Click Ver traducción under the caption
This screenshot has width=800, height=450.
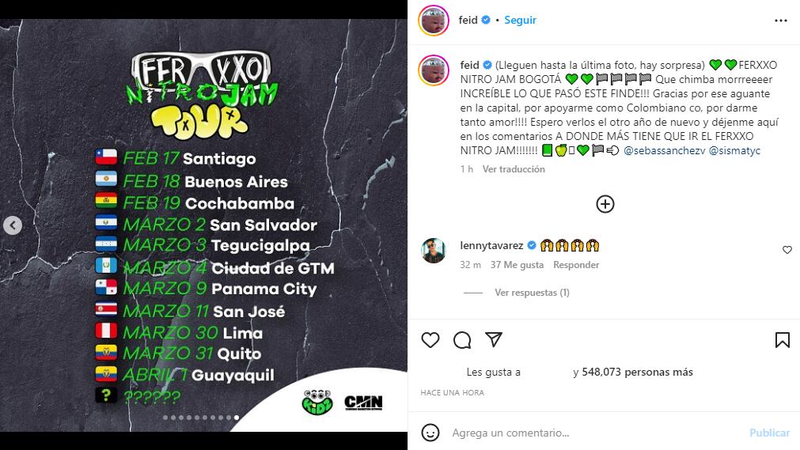coord(514,169)
